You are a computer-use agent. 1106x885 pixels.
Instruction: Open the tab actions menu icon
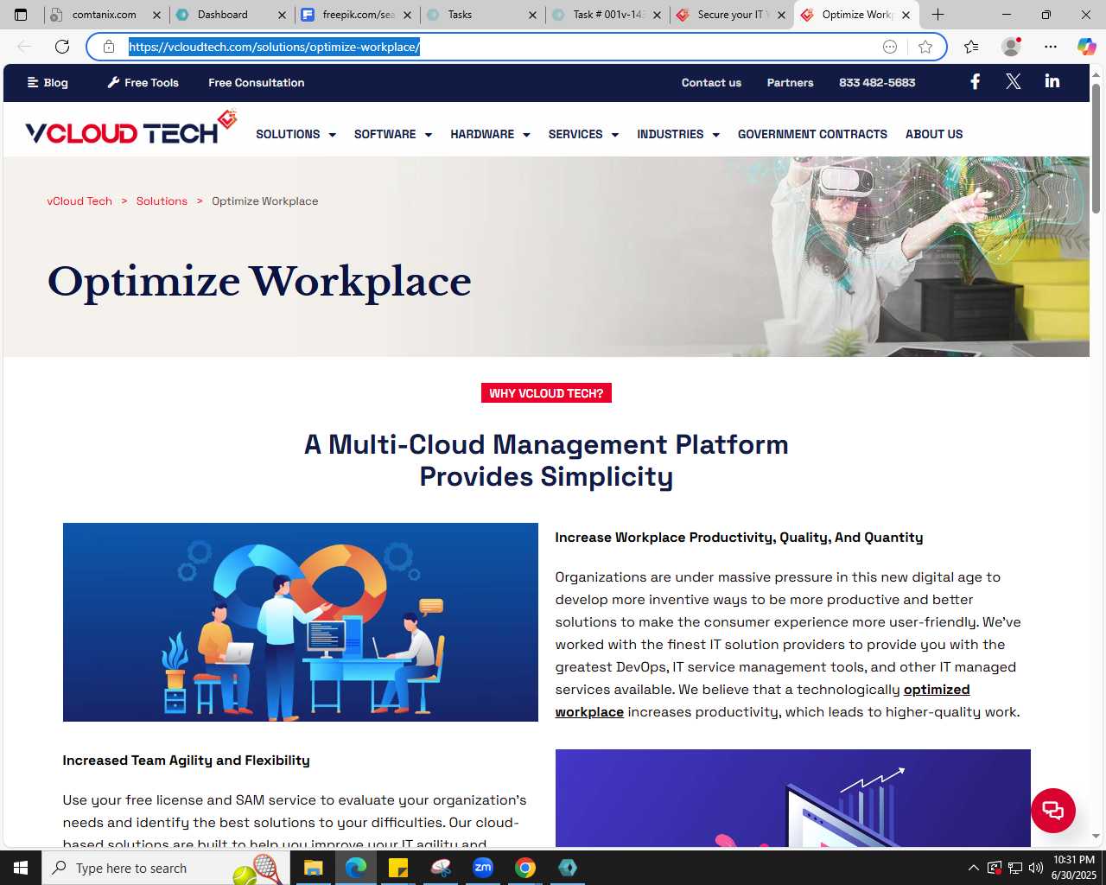21,15
